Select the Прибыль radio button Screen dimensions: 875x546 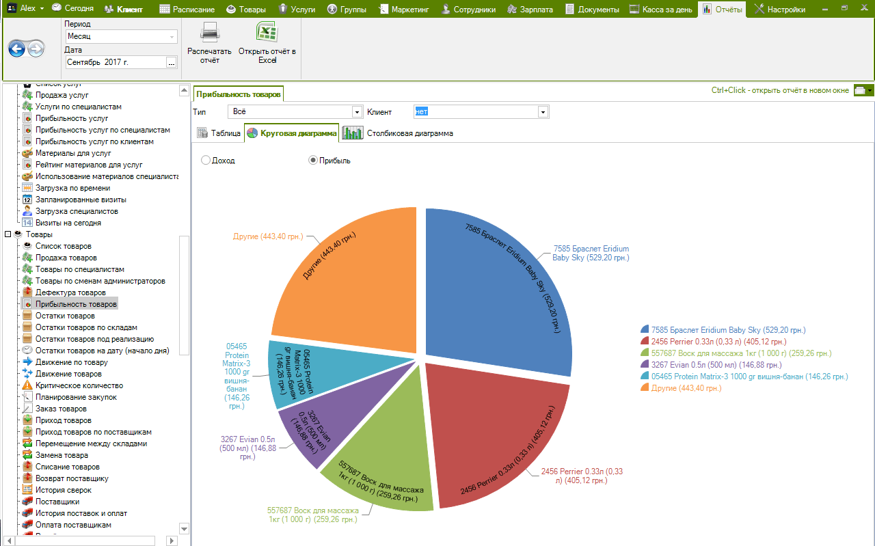(313, 161)
